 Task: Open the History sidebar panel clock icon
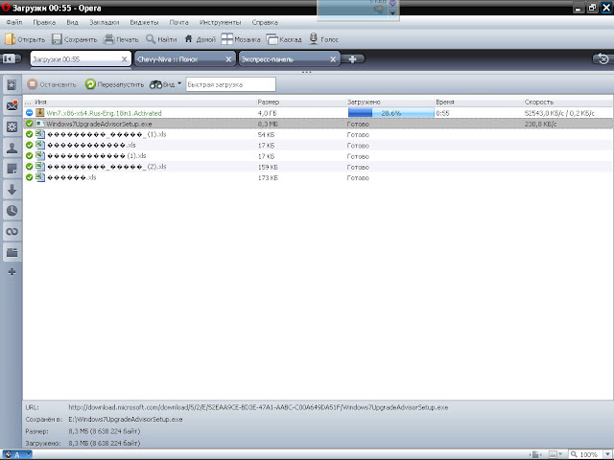[12, 211]
